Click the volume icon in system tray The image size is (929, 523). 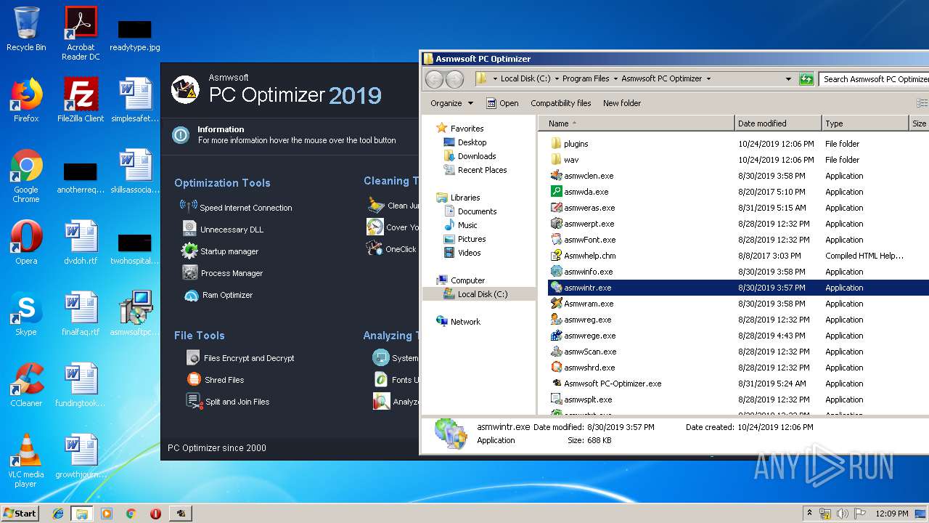843,513
